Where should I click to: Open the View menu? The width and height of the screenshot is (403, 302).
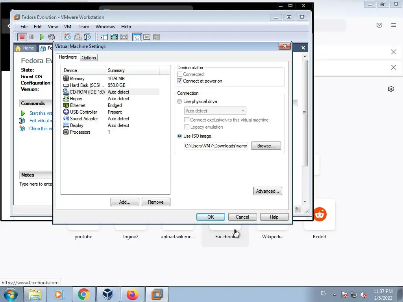[x=53, y=27]
